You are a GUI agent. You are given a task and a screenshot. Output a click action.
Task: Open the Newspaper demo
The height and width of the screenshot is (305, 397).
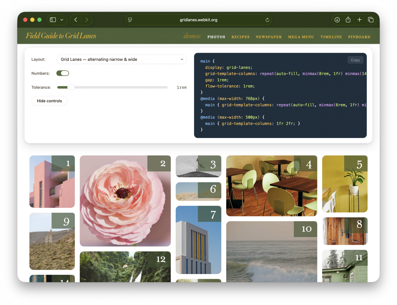tap(269, 37)
